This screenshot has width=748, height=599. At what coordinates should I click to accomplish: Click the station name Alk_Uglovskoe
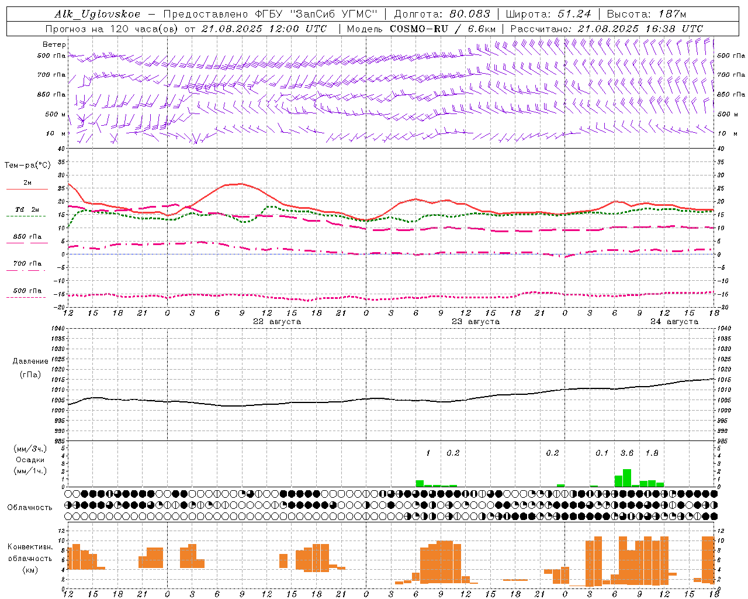(x=98, y=14)
